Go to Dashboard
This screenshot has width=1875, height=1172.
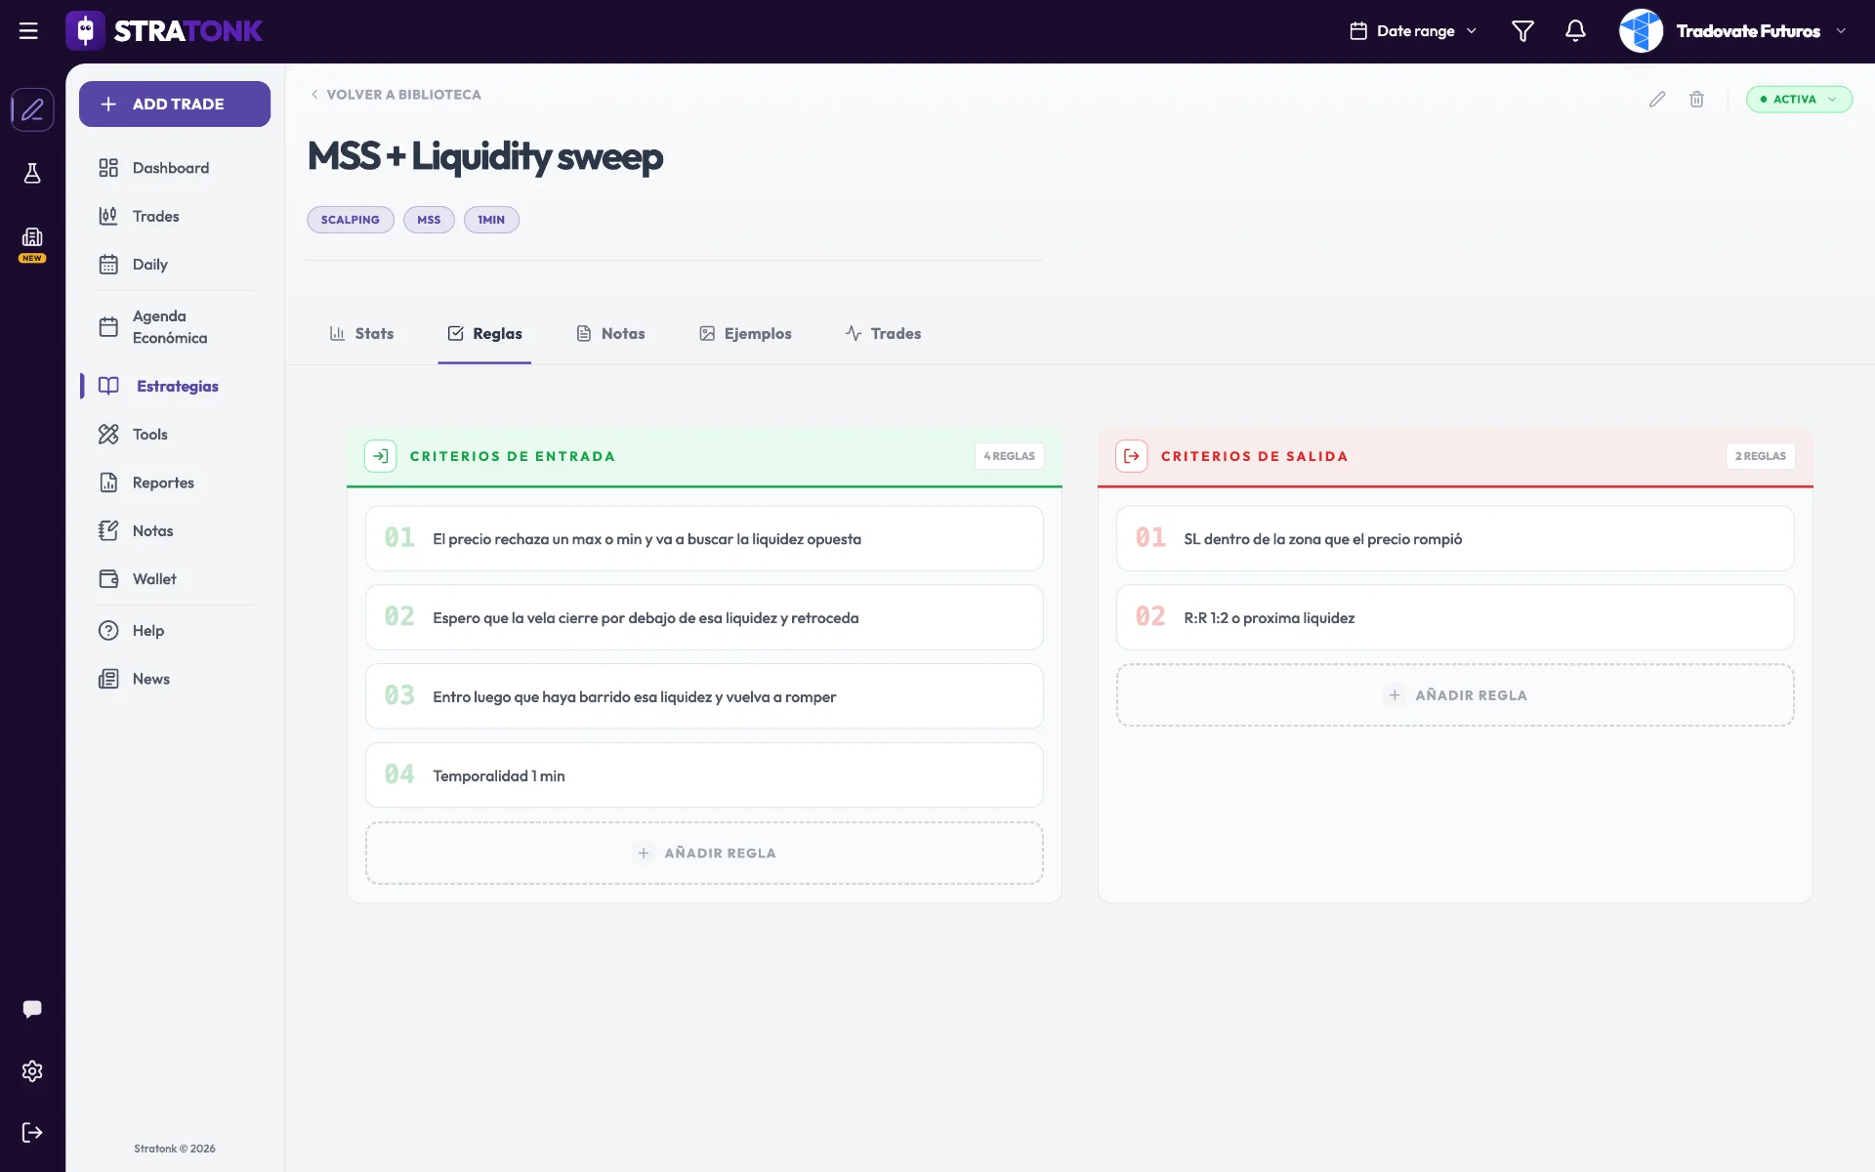[x=154, y=168]
